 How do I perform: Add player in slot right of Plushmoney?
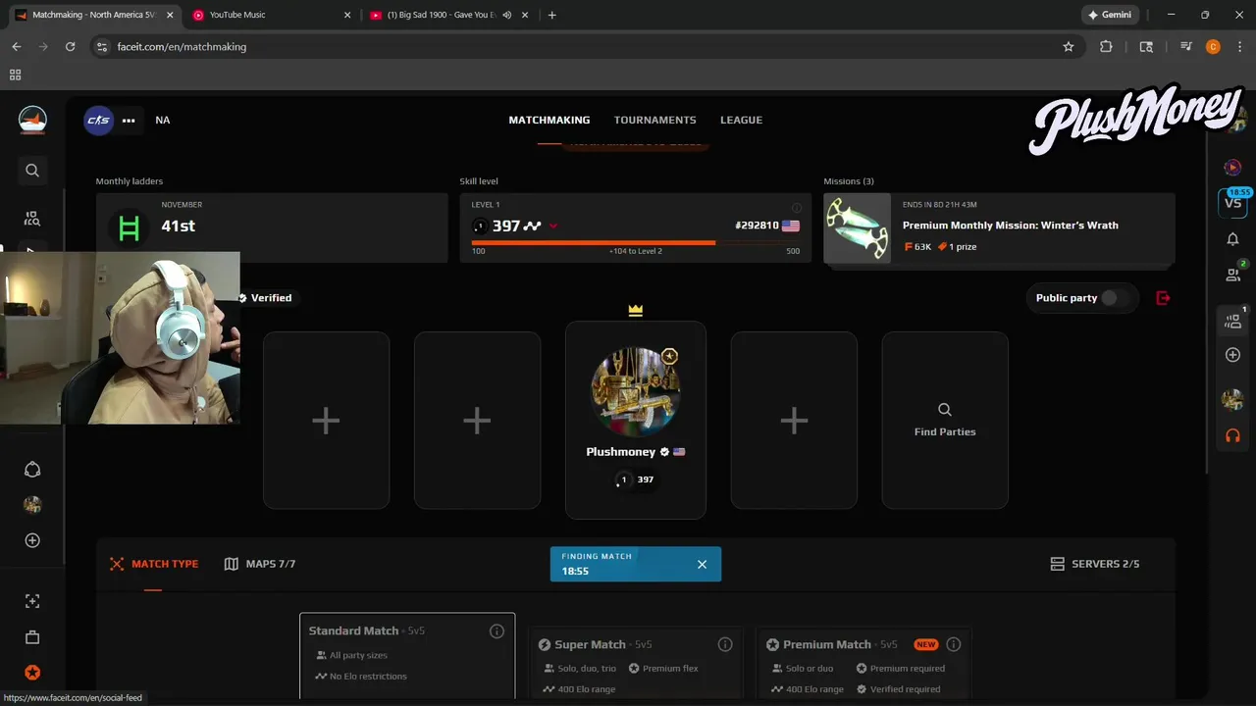click(x=794, y=420)
